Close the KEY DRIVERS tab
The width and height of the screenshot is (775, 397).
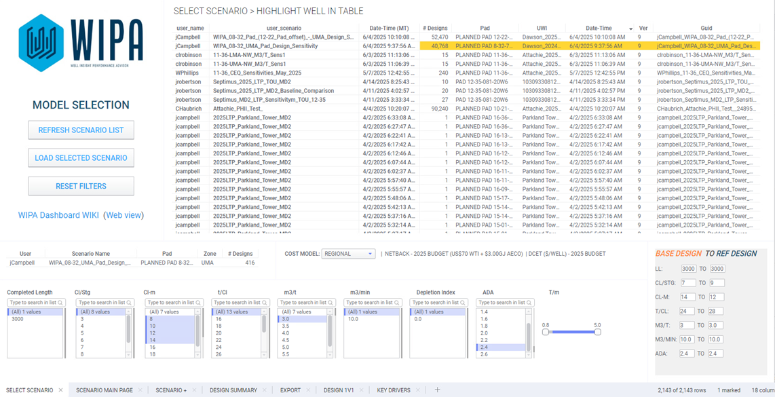[x=418, y=390]
